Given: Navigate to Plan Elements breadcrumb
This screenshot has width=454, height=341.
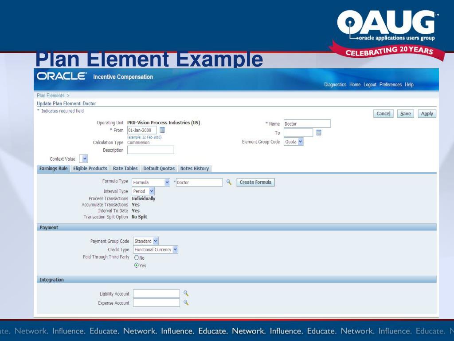Looking at the screenshot, I should [x=51, y=95].
